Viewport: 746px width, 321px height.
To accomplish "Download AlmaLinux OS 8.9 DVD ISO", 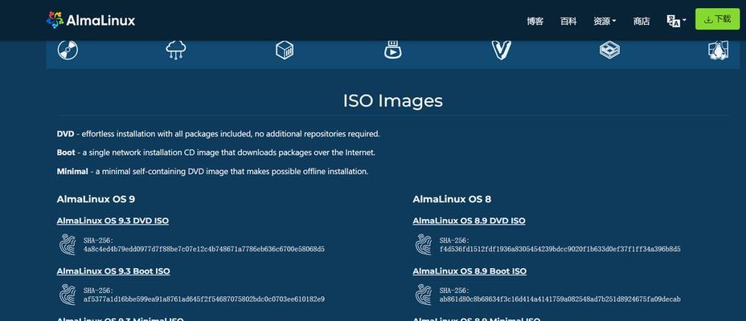I will coord(469,221).
